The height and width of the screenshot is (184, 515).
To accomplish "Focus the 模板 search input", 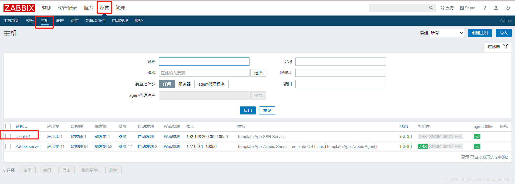I will (x=204, y=73).
